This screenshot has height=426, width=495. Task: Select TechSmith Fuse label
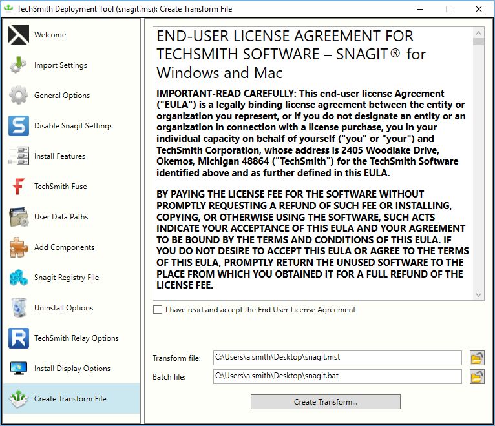pos(60,187)
